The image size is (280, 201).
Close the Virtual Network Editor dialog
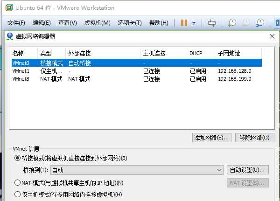(x=272, y=36)
